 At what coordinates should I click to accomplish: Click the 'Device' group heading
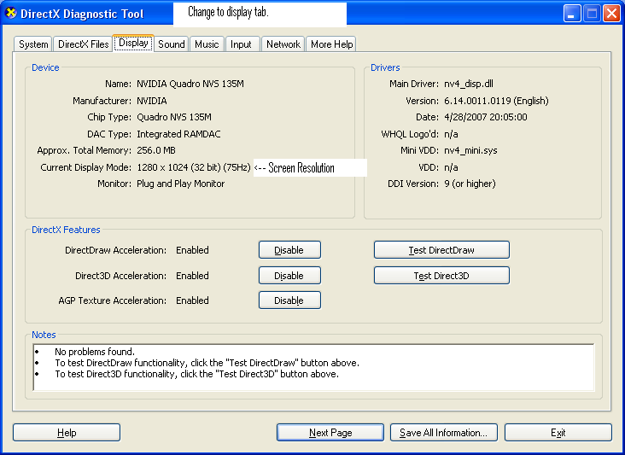point(45,67)
